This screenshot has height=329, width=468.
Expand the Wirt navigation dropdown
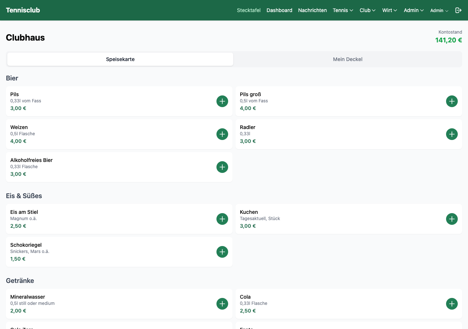click(389, 10)
